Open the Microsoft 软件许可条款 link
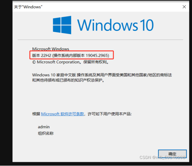 click(x=63, y=114)
